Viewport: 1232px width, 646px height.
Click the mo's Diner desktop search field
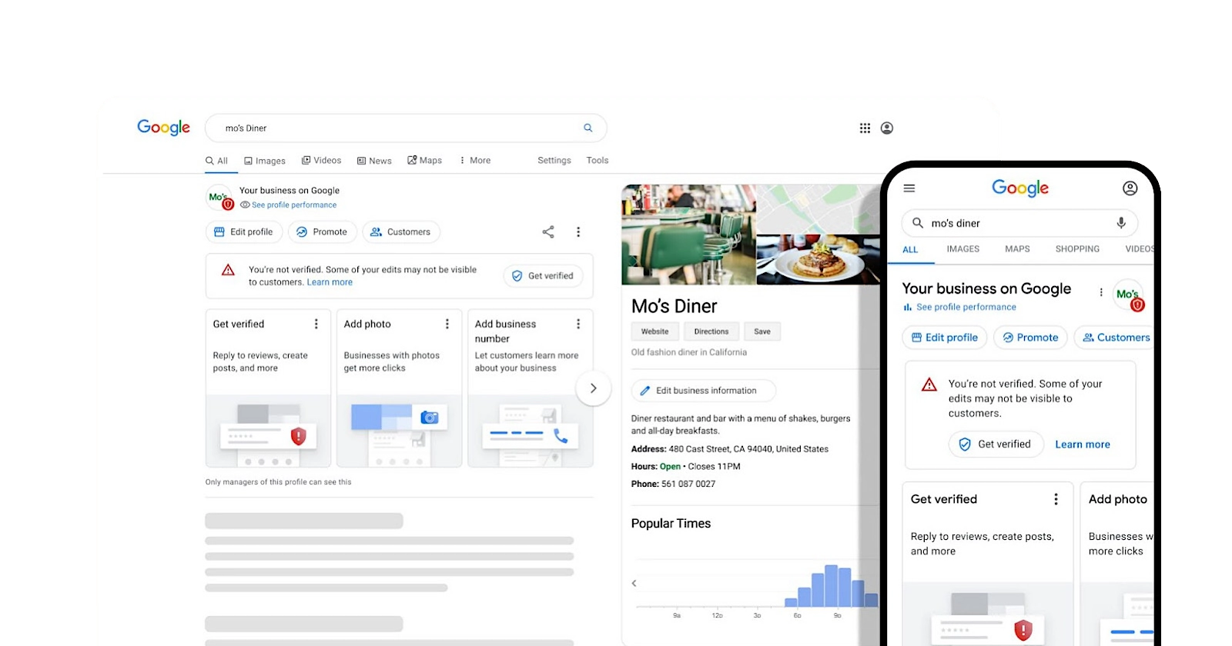pyautogui.click(x=406, y=128)
